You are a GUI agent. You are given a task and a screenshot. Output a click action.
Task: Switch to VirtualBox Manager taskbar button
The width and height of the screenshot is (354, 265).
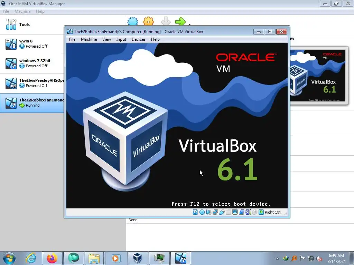coord(138,258)
